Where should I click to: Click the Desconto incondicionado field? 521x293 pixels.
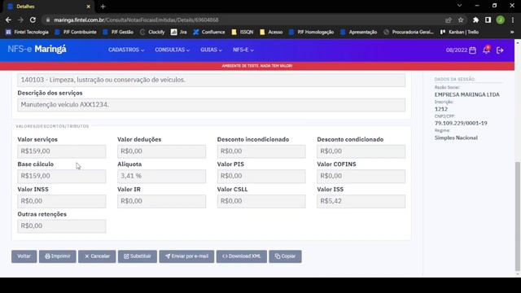[261, 151]
